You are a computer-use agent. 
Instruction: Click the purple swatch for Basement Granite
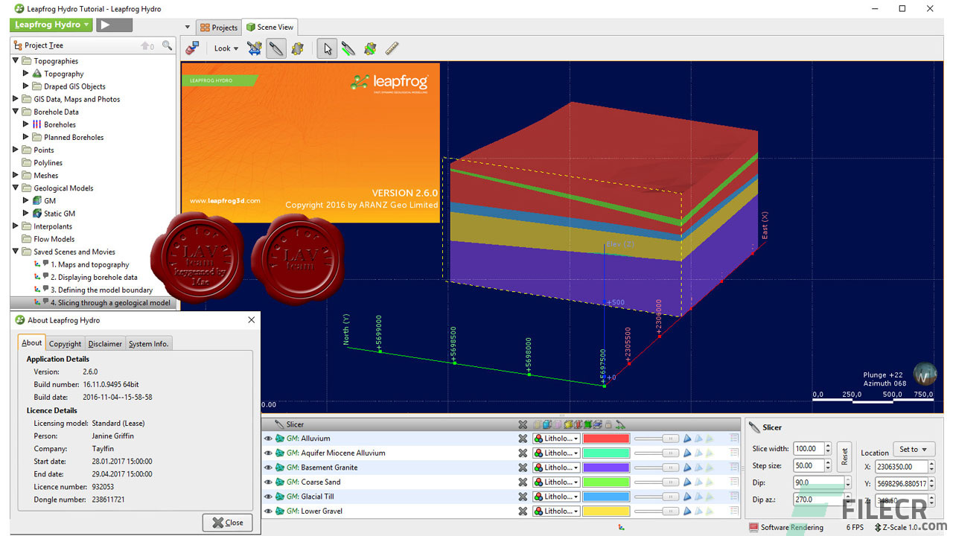(606, 468)
